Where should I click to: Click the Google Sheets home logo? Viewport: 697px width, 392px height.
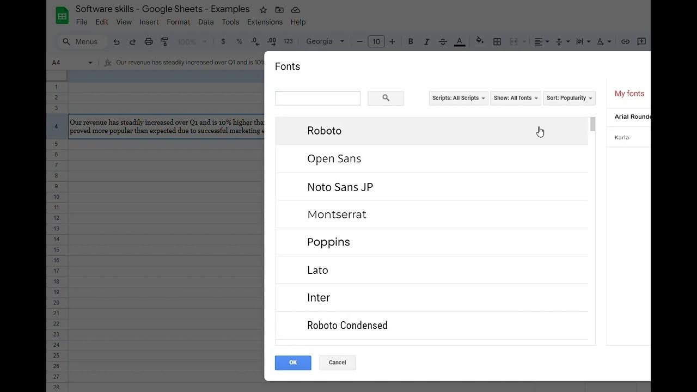pos(62,15)
